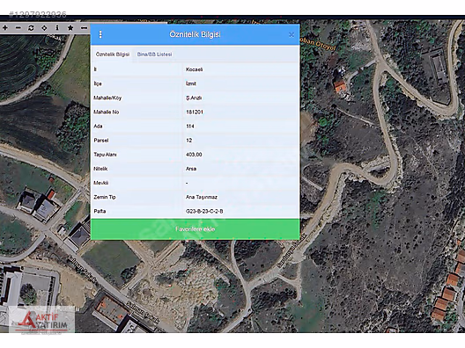465x348 pixels.
Task: Select the Tapu Alanı value 403,00
Action: tap(194, 155)
